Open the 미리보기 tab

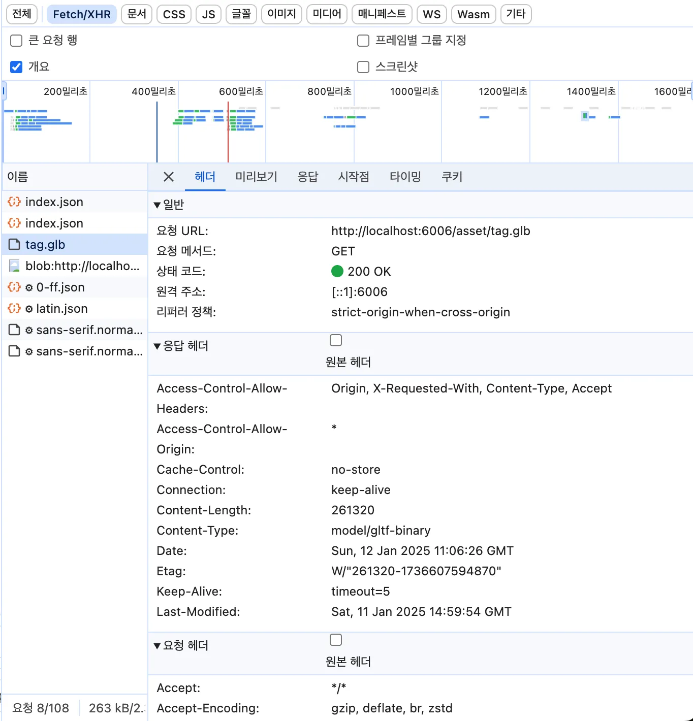256,176
